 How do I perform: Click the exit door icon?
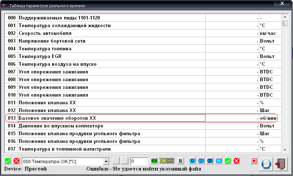click(x=281, y=164)
